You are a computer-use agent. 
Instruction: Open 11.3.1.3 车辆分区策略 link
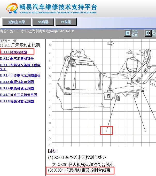pos(20,67)
